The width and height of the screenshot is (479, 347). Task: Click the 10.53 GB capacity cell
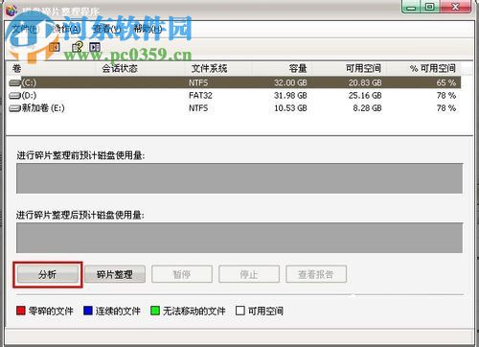[290, 108]
